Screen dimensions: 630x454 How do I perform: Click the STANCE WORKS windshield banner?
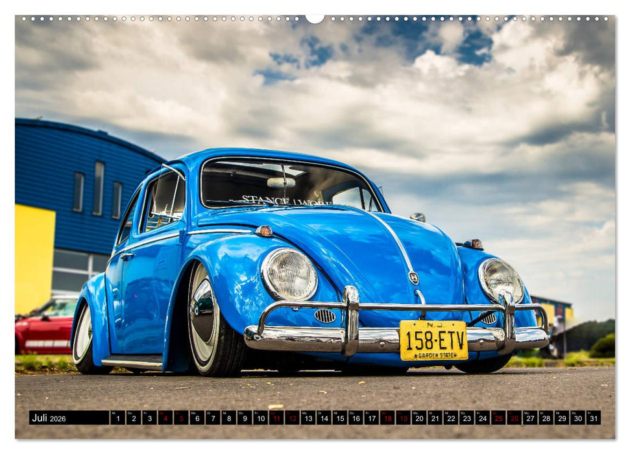click(x=282, y=200)
